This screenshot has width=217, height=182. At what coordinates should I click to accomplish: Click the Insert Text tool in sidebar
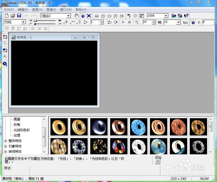click(x=5, y=37)
